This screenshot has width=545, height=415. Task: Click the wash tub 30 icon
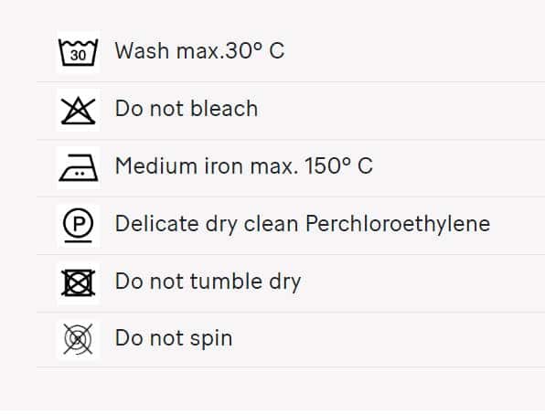pos(79,52)
